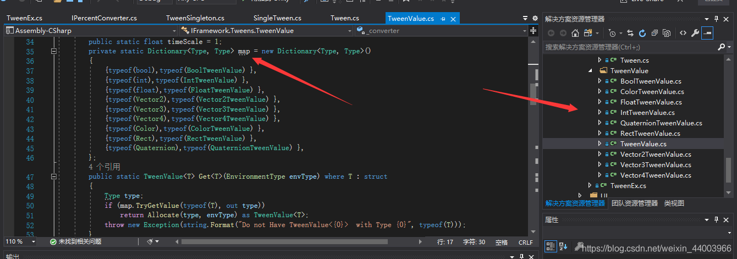Switch to the 团队资源管理器 bottom tab
737x259 pixels.
pos(634,203)
